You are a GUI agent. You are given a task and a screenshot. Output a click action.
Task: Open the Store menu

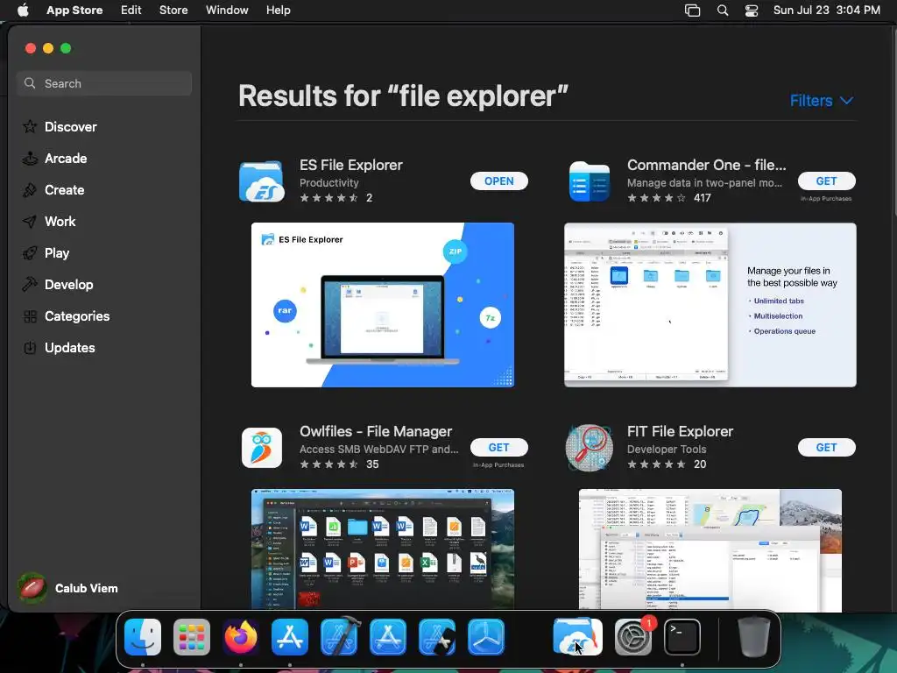point(173,11)
